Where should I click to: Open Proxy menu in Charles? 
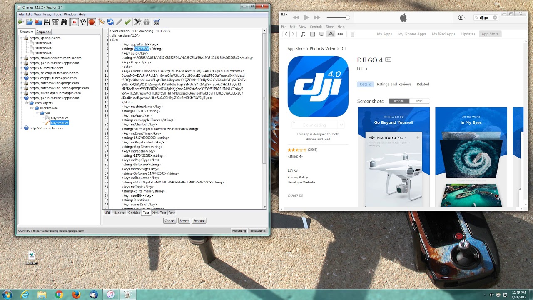coord(47,15)
